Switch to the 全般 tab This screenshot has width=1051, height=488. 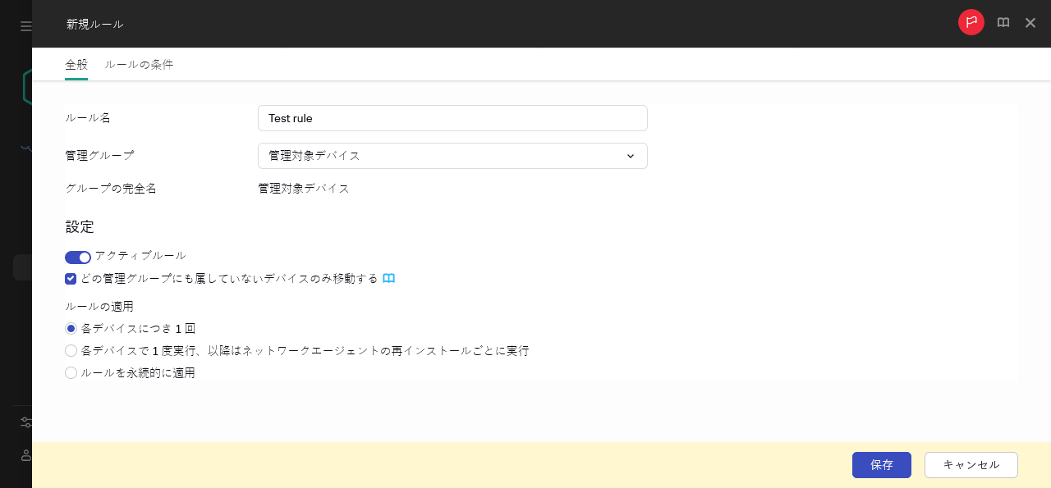click(x=76, y=64)
